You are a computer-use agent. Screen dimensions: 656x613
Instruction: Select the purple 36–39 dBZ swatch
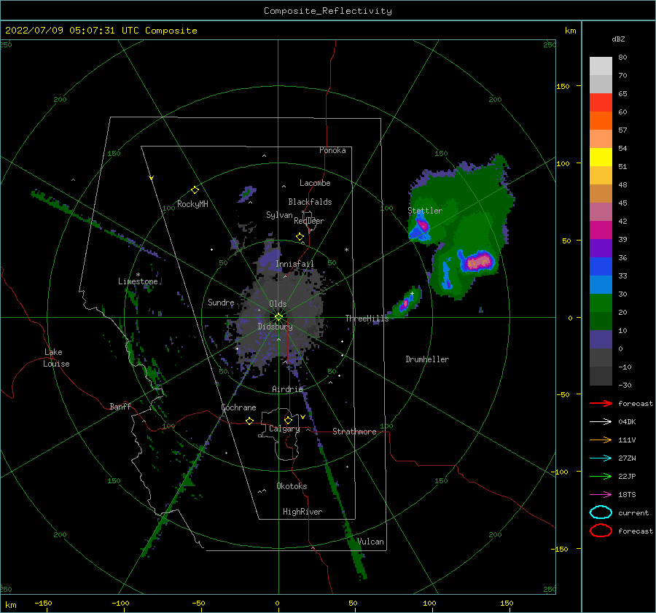pos(601,249)
